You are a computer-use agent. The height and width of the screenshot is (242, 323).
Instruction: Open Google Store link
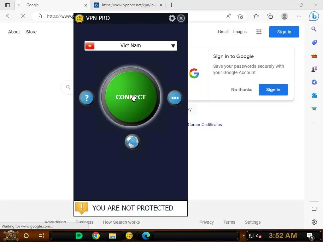tap(31, 32)
